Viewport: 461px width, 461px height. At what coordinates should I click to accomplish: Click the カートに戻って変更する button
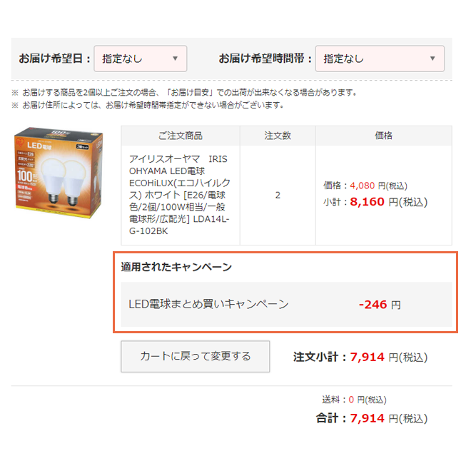[196, 356]
